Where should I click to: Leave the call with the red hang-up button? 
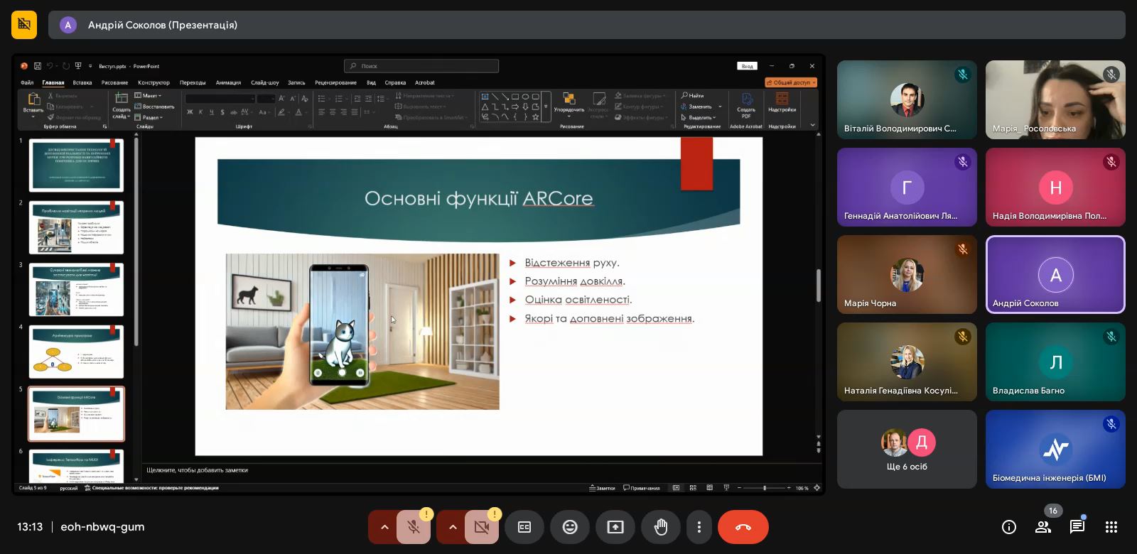pyautogui.click(x=743, y=527)
